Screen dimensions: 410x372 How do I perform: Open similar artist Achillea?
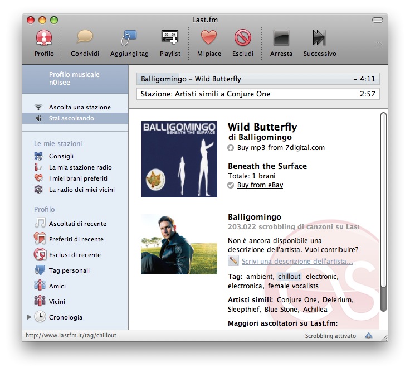pyautogui.click(x=315, y=309)
